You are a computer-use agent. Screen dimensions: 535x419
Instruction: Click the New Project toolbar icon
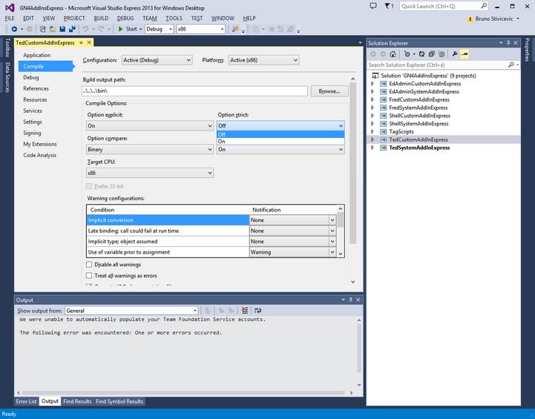pyautogui.click(x=42, y=30)
